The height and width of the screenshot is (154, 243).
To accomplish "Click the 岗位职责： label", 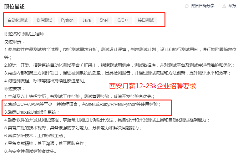I will point(14,42).
